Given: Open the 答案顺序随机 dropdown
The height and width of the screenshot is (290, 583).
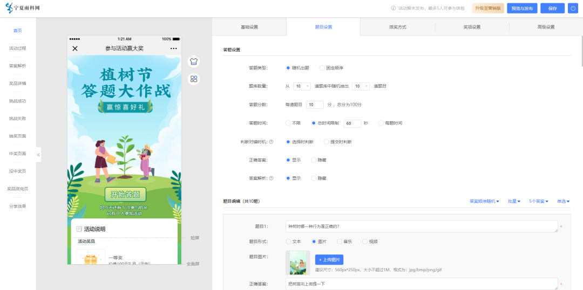Looking at the screenshot, I should [x=484, y=201].
